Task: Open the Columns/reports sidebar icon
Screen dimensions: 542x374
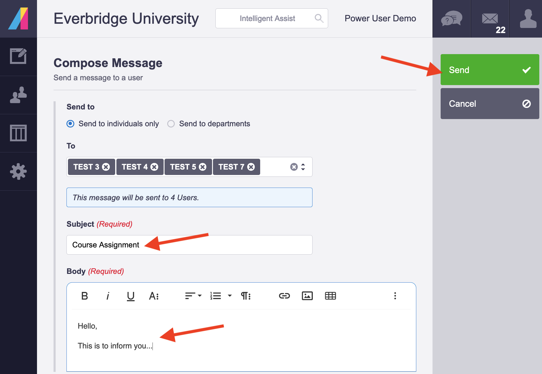Action: (19, 133)
